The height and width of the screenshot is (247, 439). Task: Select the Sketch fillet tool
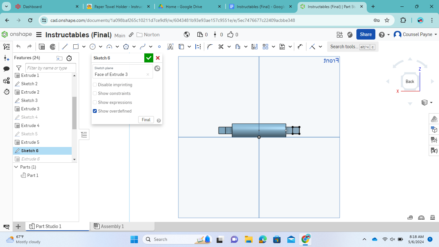pos(210,47)
